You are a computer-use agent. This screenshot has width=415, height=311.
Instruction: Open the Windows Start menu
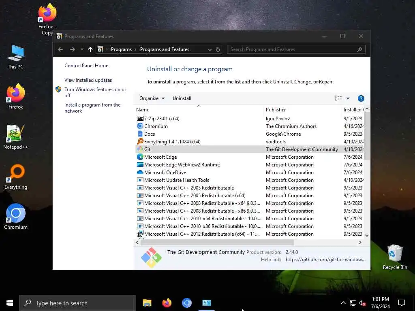(10, 303)
